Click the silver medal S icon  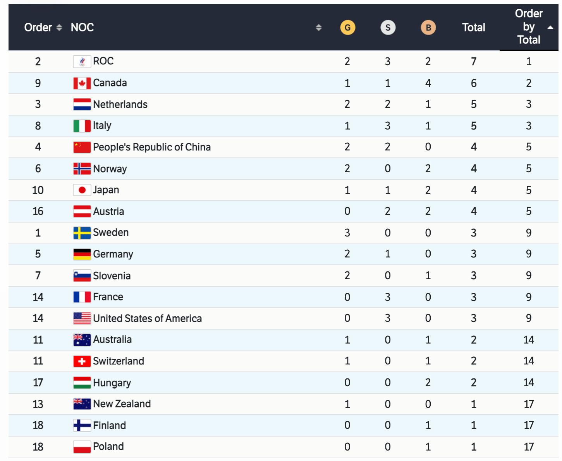[x=388, y=28]
